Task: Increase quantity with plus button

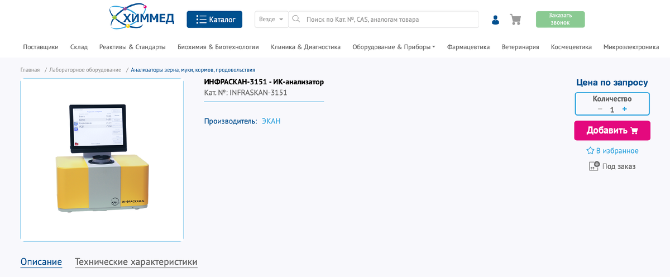Action: (624, 109)
